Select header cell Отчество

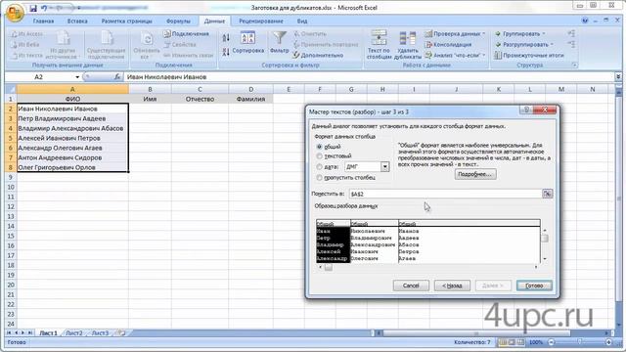[x=200, y=99]
